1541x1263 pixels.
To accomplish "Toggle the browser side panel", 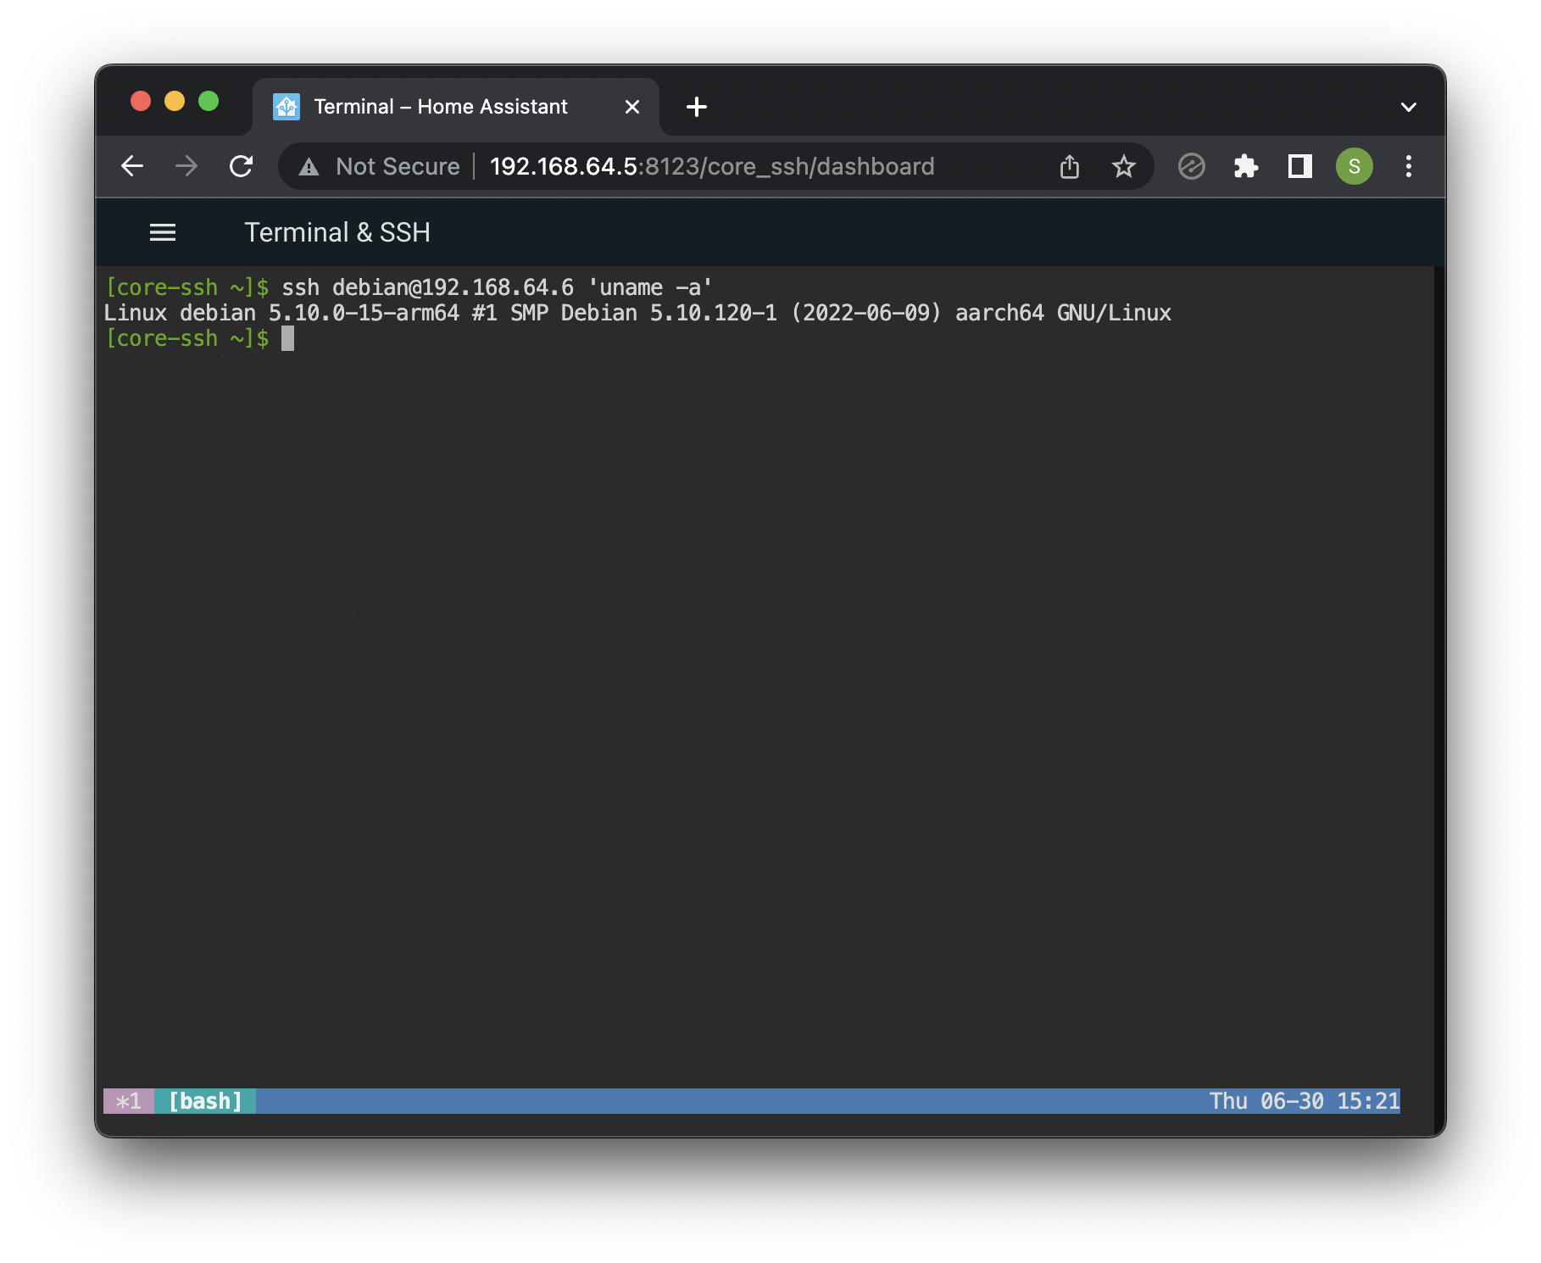I will [x=1299, y=166].
